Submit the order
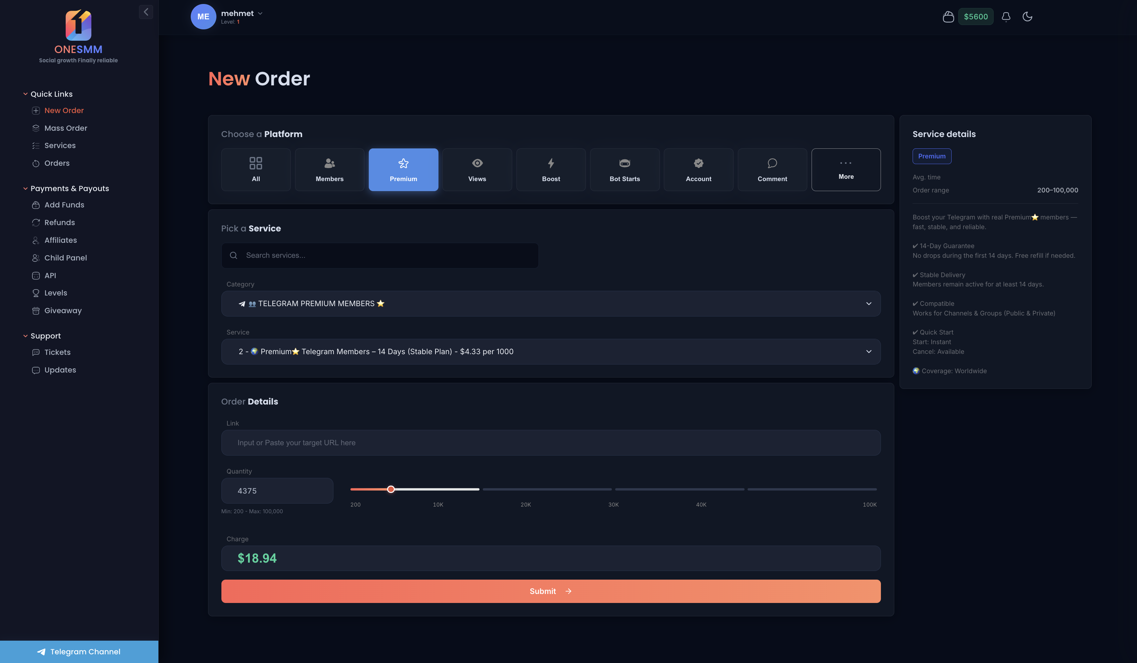Screen dimensions: 1137x663 click(x=550, y=591)
